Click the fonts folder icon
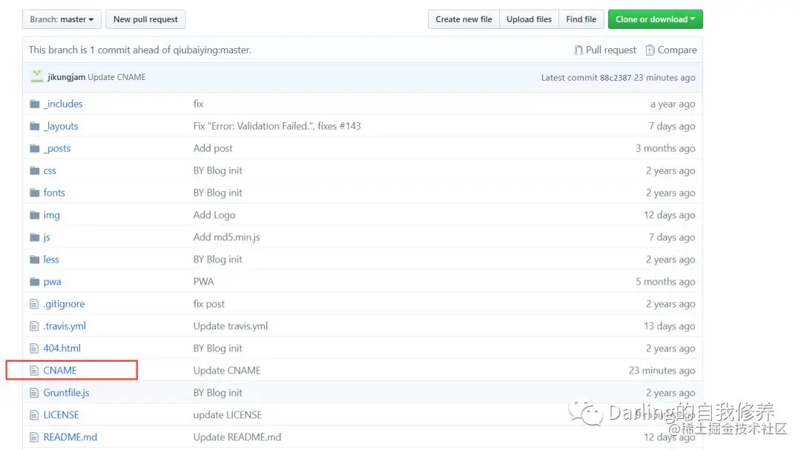This screenshot has width=801, height=450. point(34,193)
